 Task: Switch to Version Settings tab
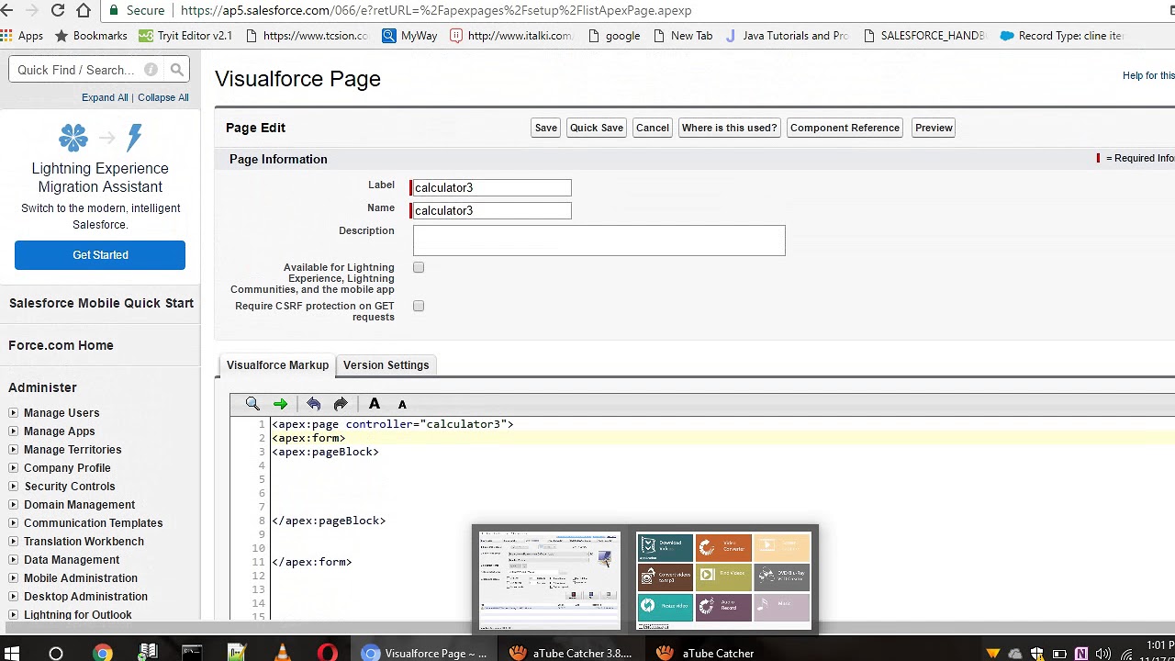[x=386, y=365]
